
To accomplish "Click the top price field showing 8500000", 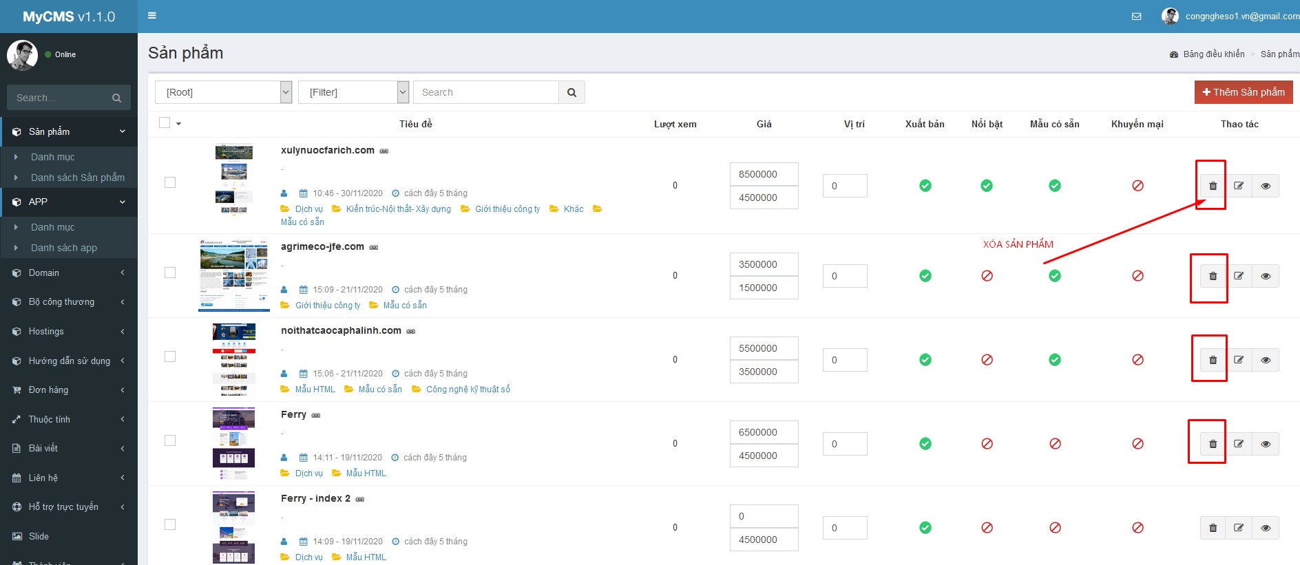I will click(764, 174).
